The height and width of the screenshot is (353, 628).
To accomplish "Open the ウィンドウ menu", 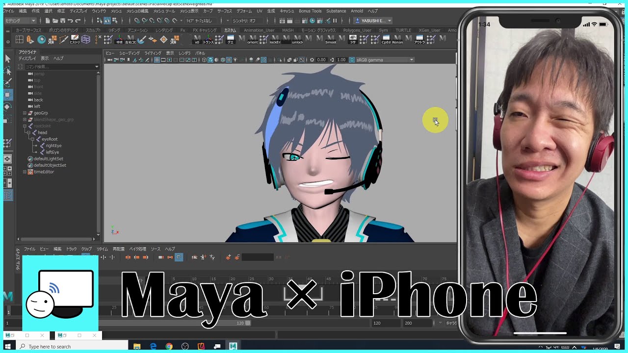I will (99, 11).
